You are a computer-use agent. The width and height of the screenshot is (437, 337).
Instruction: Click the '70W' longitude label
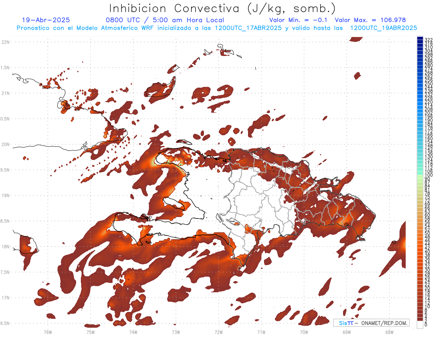(304, 332)
